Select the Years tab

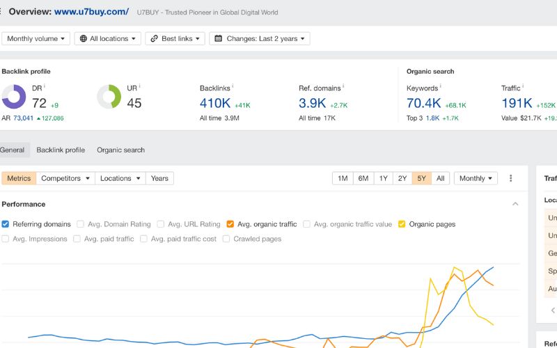(x=159, y=178)
